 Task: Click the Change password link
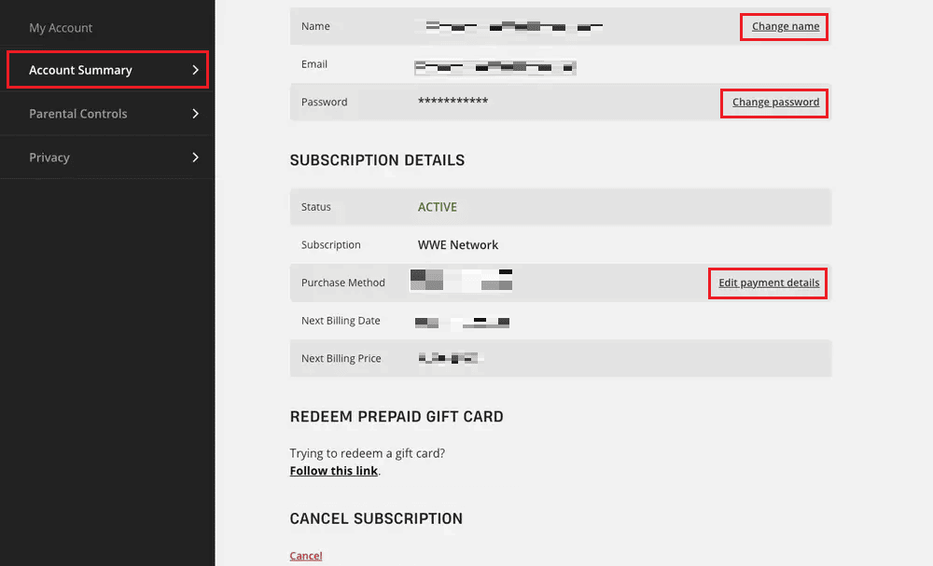pos(775,102)
